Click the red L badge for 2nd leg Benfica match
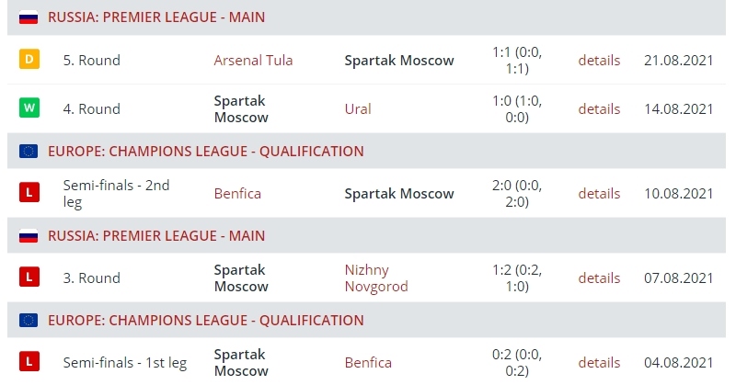 pos(29,193)
